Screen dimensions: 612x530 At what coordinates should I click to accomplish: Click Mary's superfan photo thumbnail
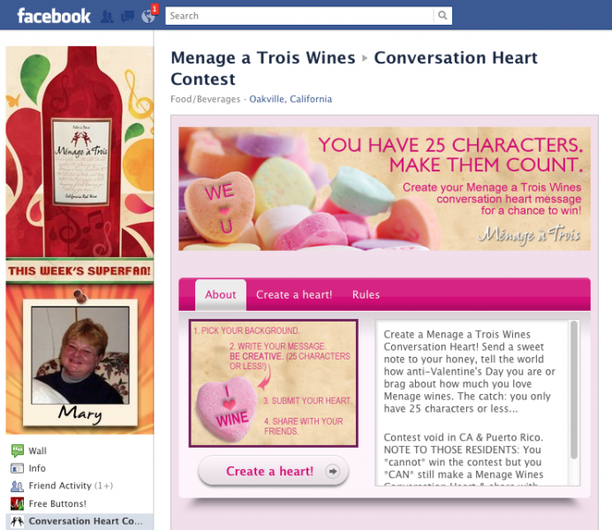[80, 355]
